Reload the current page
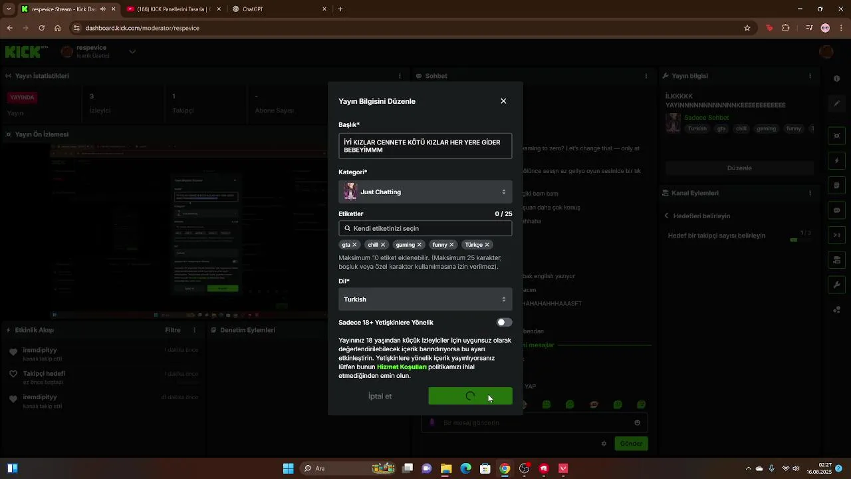The width and height of the screenshot is (851, 479). pos(41,28)
